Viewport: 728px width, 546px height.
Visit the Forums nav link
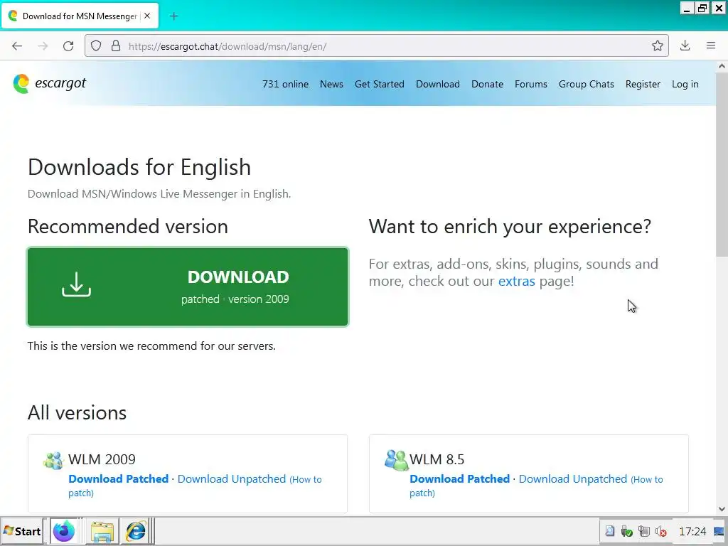pos(530,84)
